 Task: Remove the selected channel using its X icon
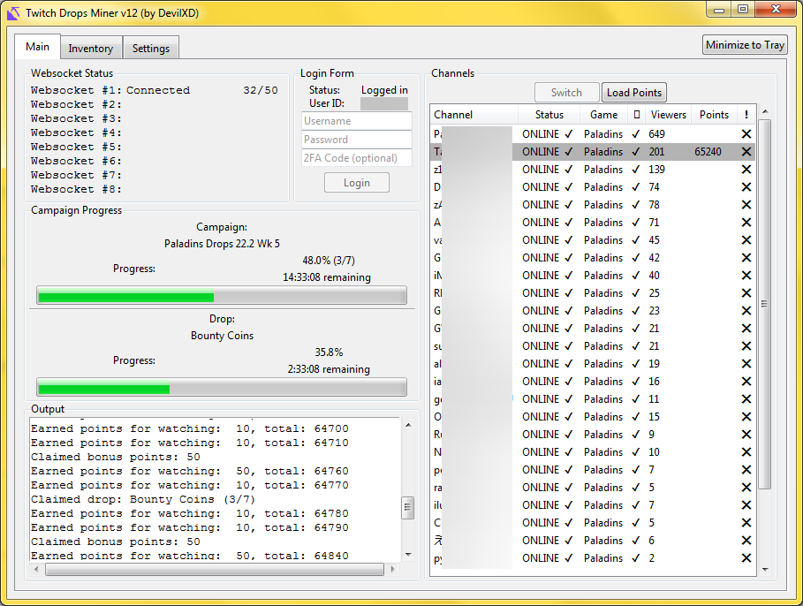pyautogui.click(x=746, y=151)
